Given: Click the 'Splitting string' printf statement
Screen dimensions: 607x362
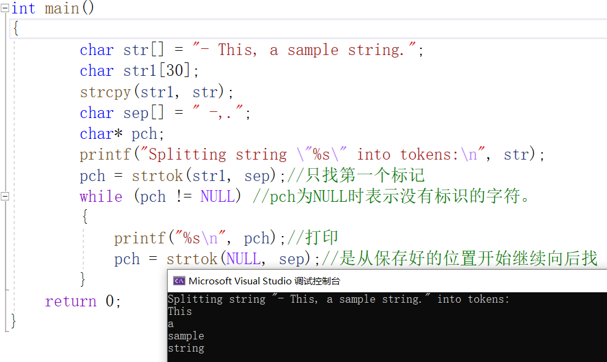Looking at the screenshot, I should pos(312,155).
